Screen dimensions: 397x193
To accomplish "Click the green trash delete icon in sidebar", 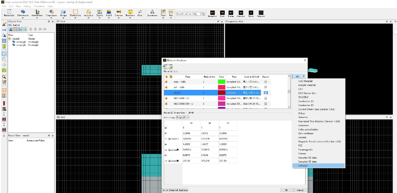I will [x=4, y=46].
